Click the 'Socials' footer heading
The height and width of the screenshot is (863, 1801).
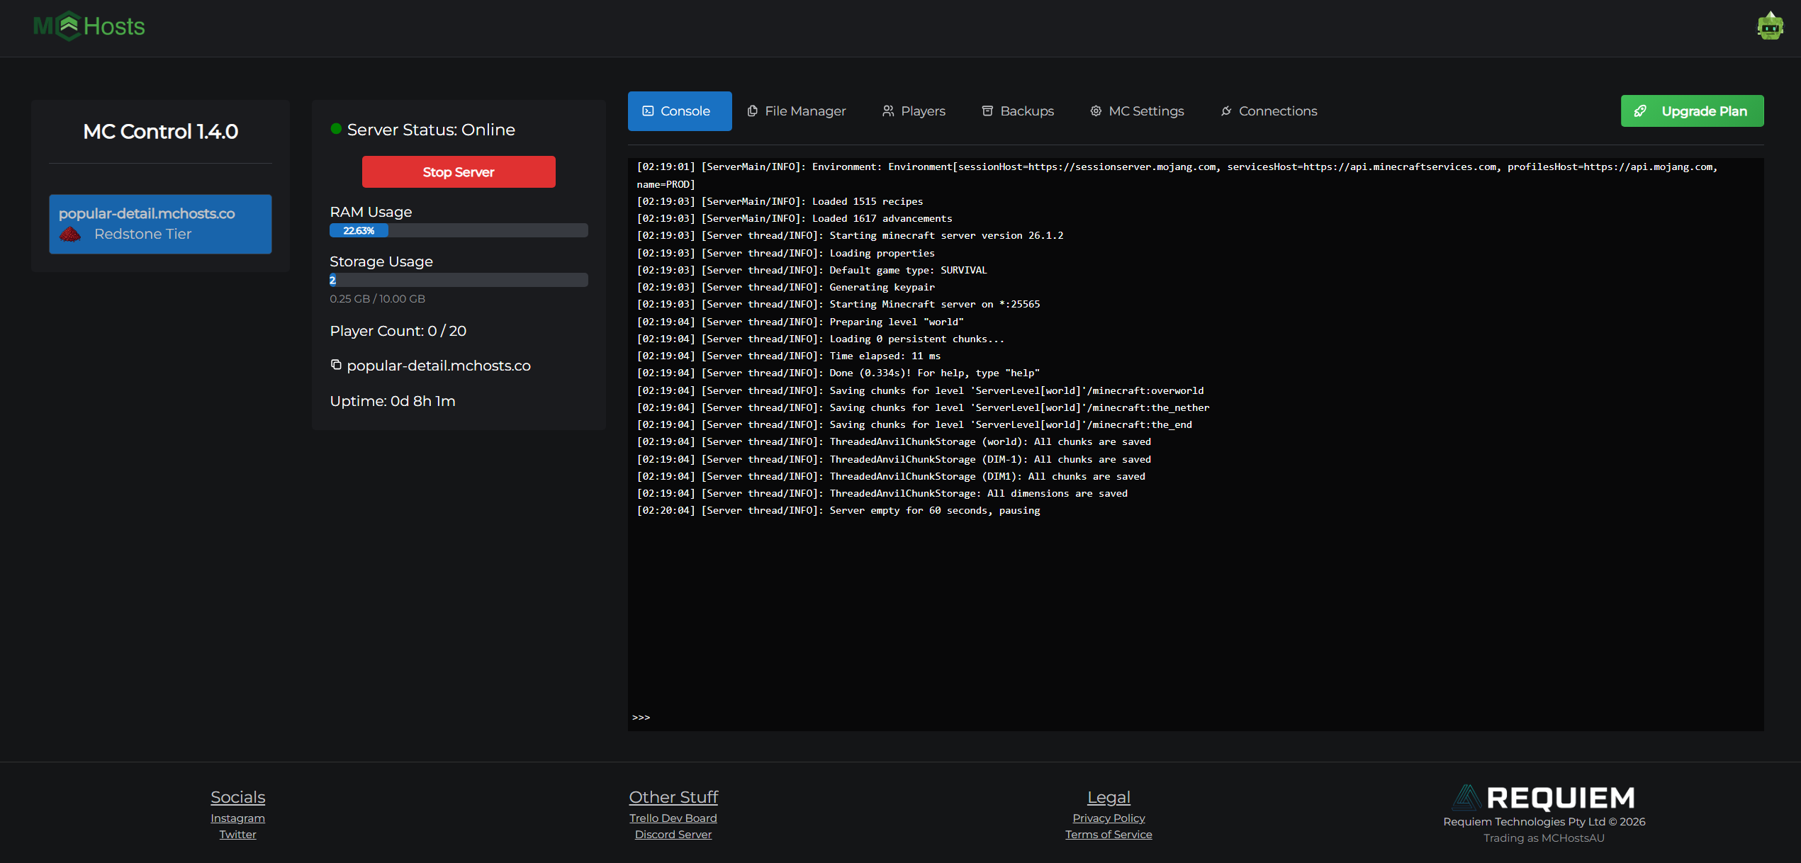point(237,797)
